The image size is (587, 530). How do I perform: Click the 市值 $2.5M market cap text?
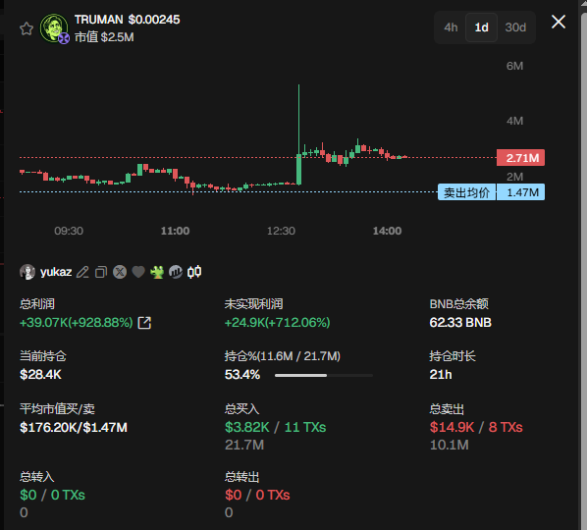pyautogui.click(x=104, y=37)
